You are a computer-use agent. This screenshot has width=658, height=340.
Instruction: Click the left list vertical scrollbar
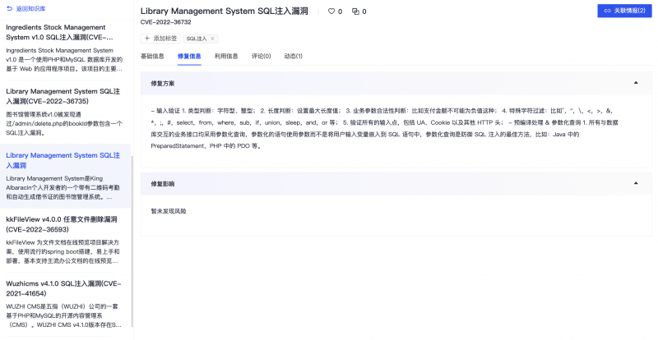coord(132,241)
